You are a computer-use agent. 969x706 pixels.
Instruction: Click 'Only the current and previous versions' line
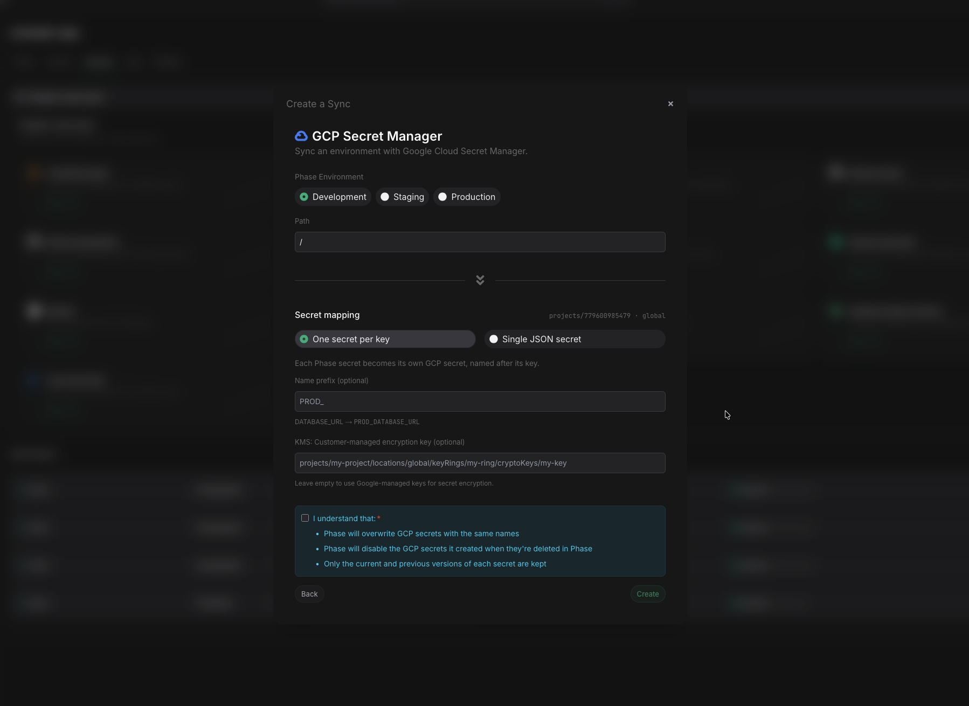435,564
